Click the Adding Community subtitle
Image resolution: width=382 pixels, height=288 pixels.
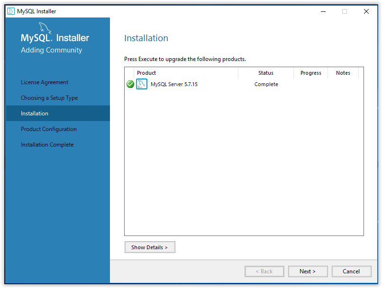click(x=51, y=50)
